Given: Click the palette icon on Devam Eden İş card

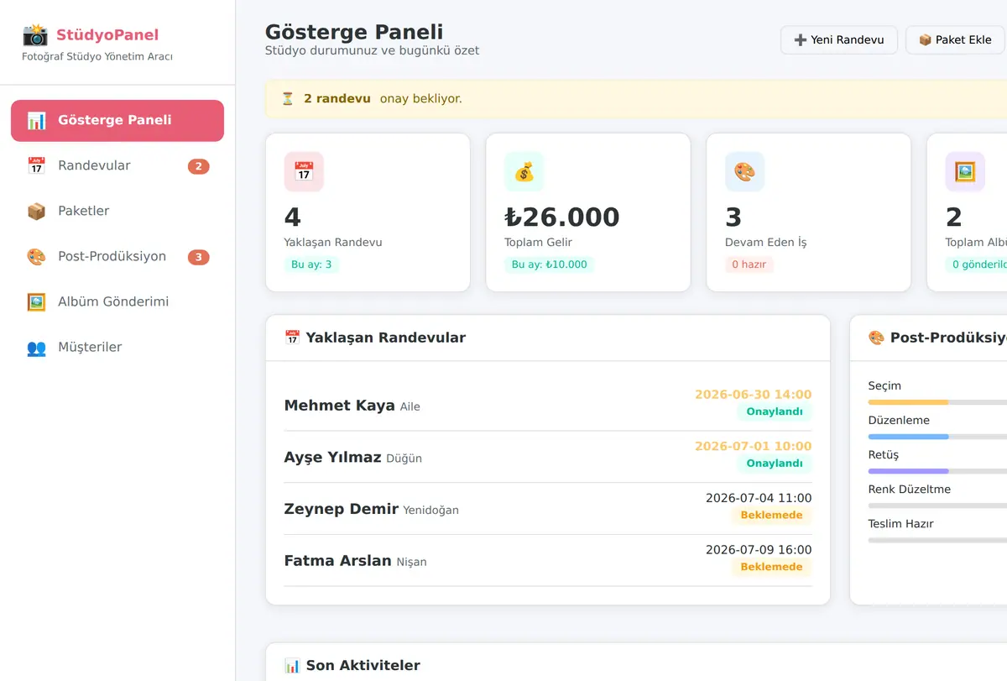Looking at the screenshot, I should tap(745, 171).
